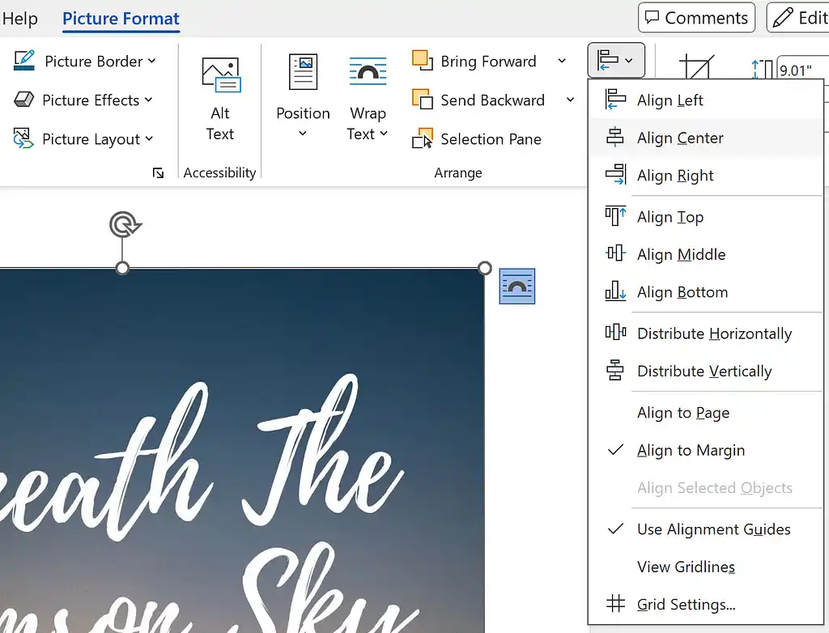
Task: Click the Picture Effects icon
Action: 23,100
